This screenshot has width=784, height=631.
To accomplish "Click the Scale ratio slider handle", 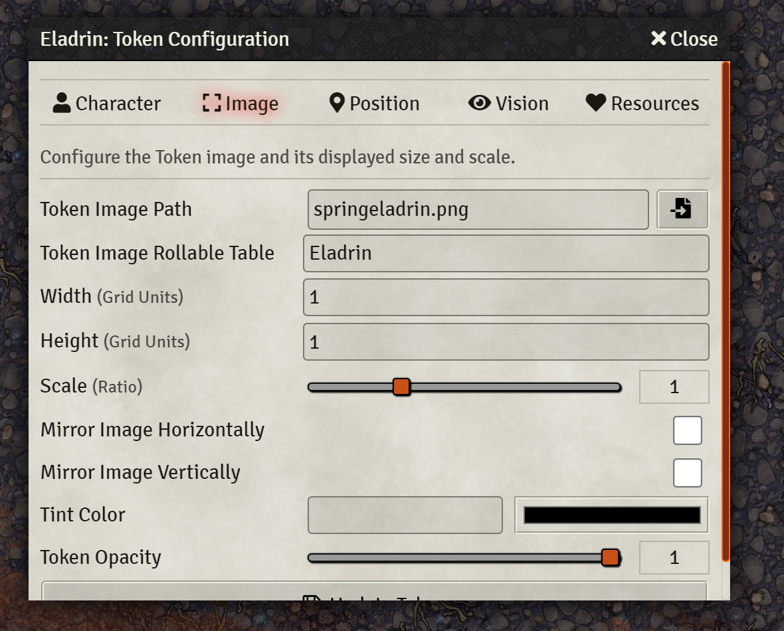I will pyautogui.click(x=401, y=386).
